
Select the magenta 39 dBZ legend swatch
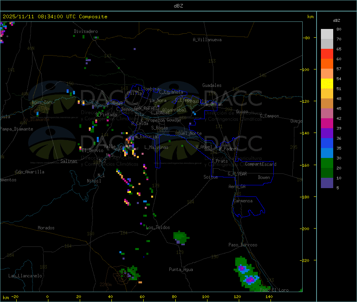pos(327,123)
